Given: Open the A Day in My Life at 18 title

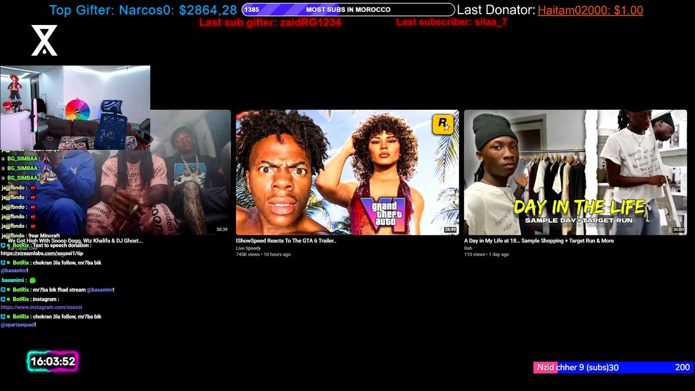Looking at the screenshot, I should click(x=539, y=241).
